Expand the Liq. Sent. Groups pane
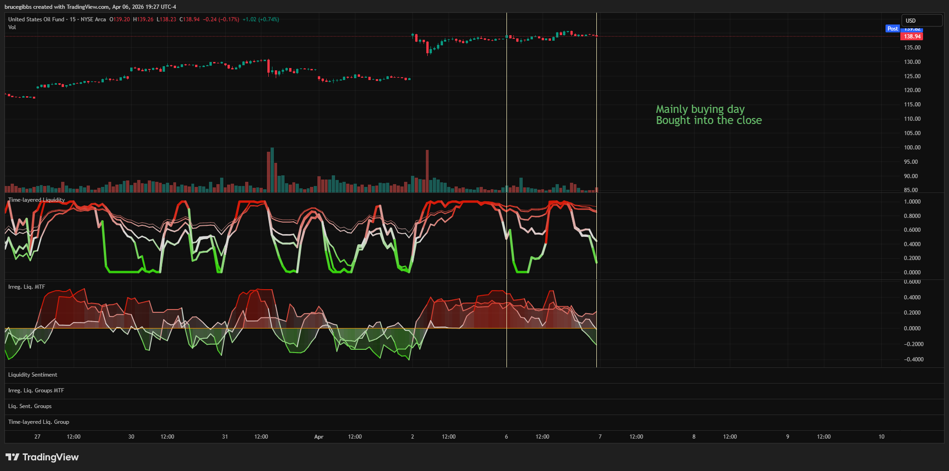 coord(30,406)
